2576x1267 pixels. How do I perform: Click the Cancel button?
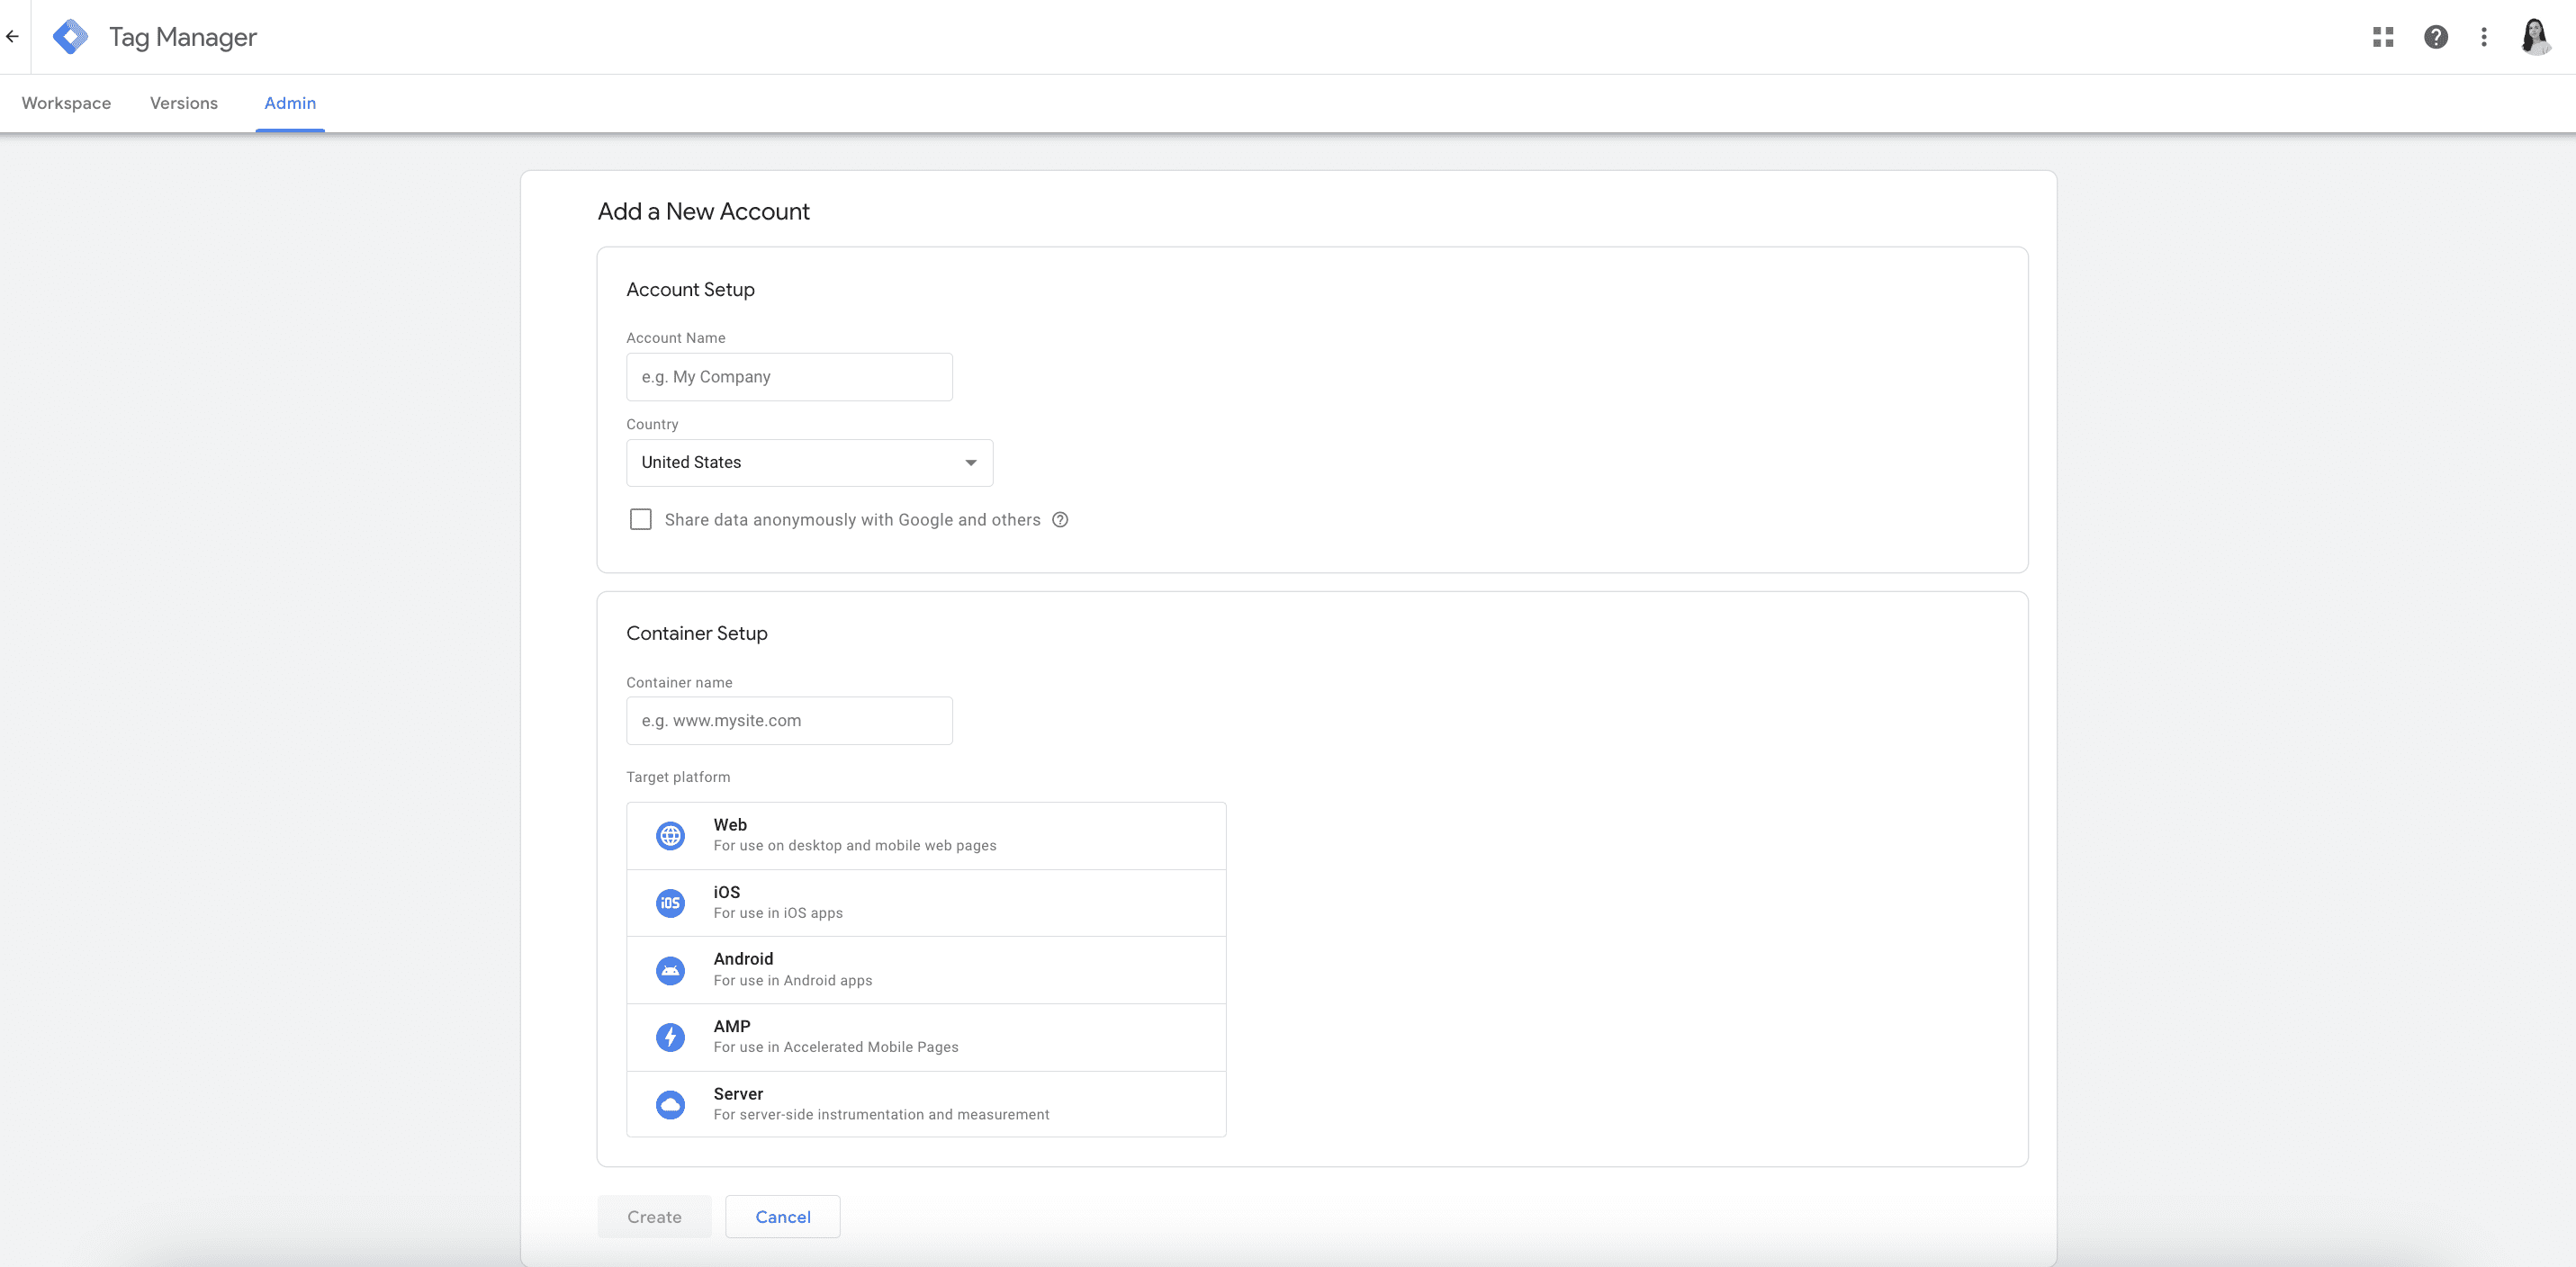tap(783, 1217)
